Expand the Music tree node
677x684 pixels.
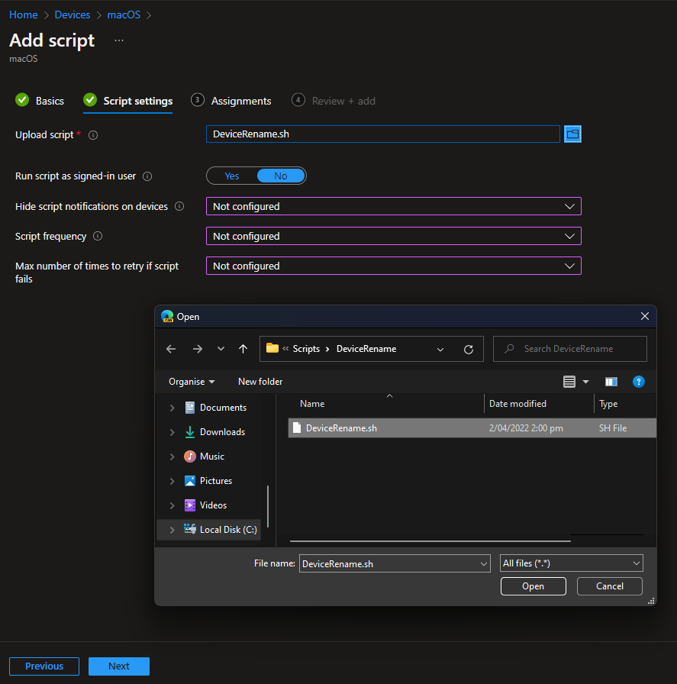pos(172,457)
